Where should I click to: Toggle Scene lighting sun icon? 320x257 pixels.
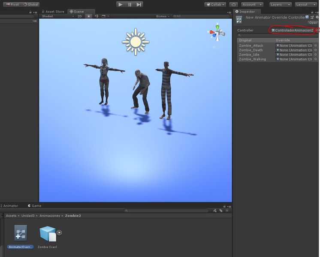[x=88, y=16]
